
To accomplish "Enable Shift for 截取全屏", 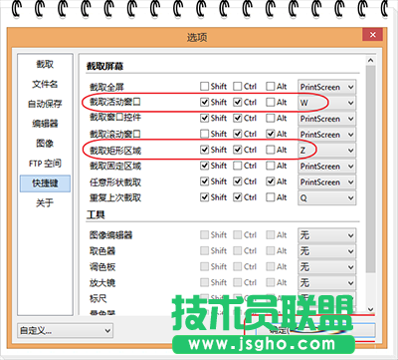I will (x=205, y=87).
